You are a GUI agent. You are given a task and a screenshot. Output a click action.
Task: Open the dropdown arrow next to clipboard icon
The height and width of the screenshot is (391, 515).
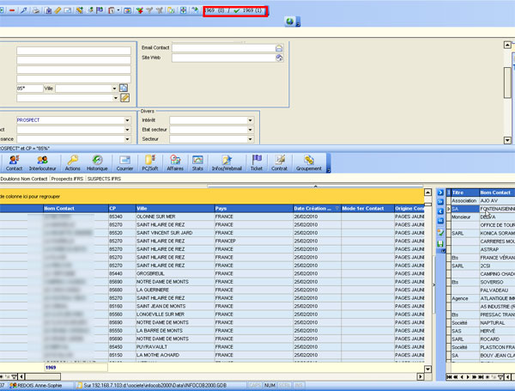[118, 10]
